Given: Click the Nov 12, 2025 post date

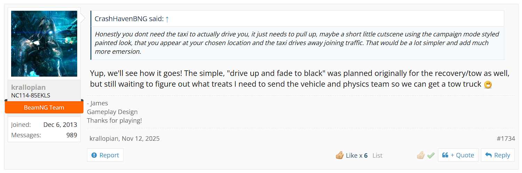Looking at the screenshot, I should (141, 139).
